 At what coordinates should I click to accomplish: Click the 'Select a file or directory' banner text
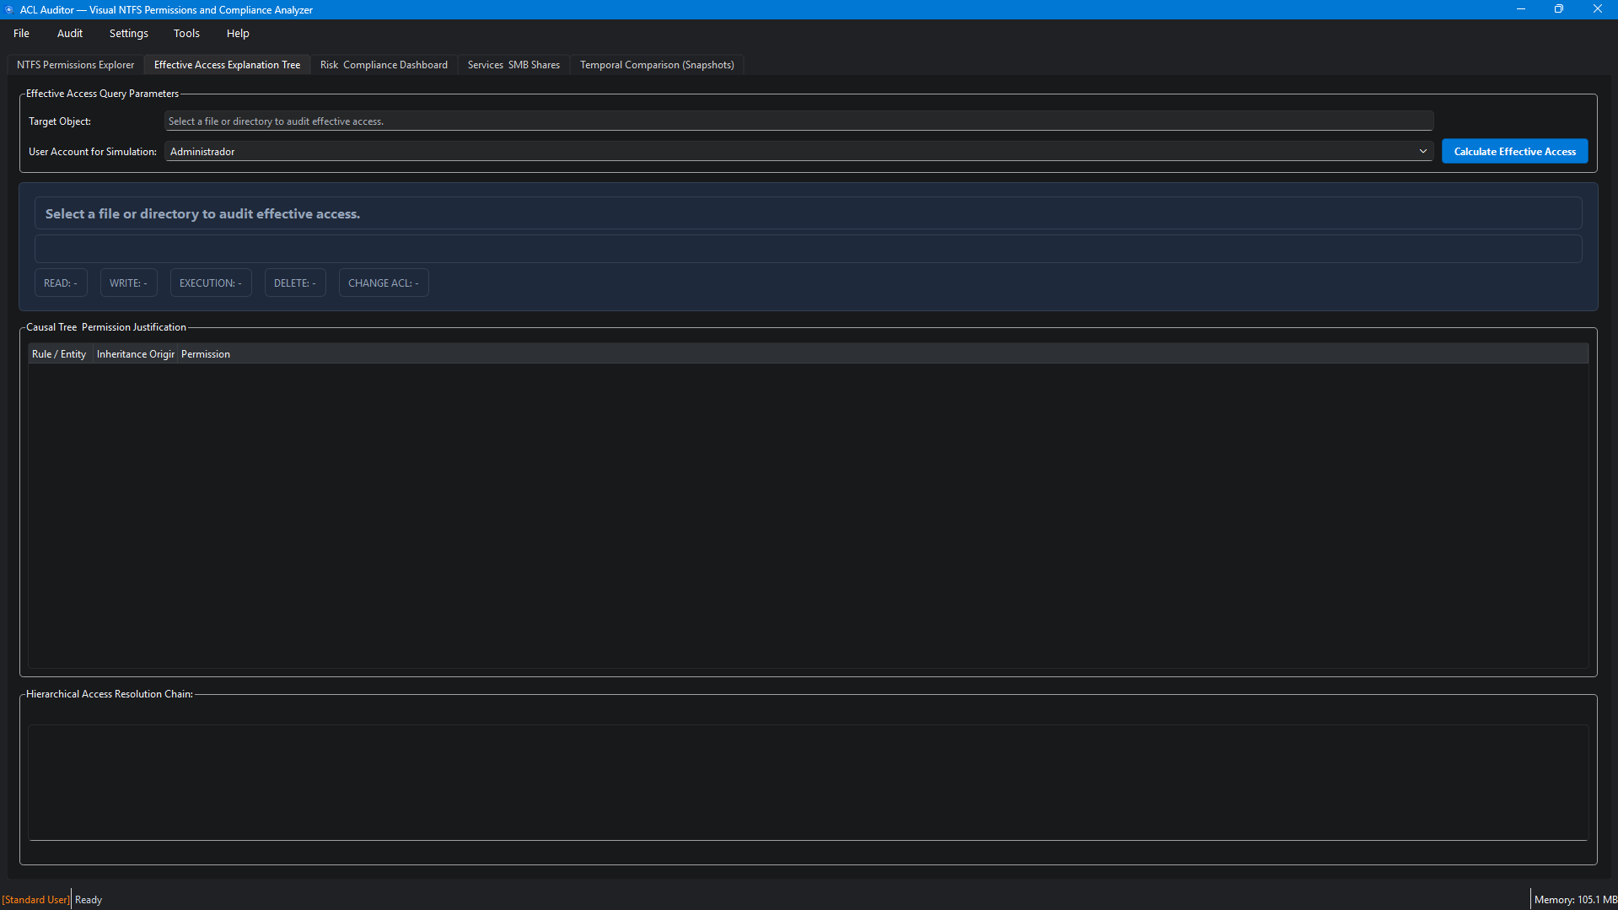coord(202,214)
